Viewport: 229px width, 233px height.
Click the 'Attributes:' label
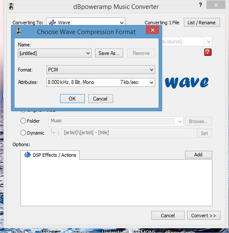point(28,82)
